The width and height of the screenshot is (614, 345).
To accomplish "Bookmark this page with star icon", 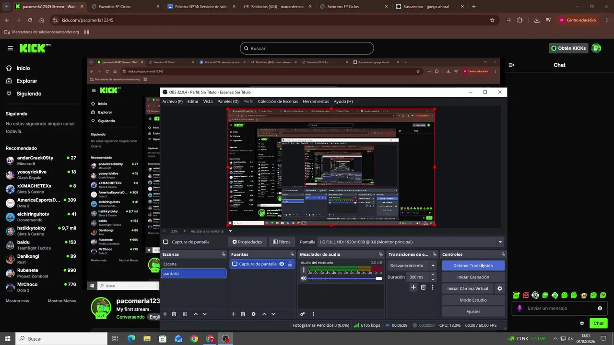I will [492, 20].
